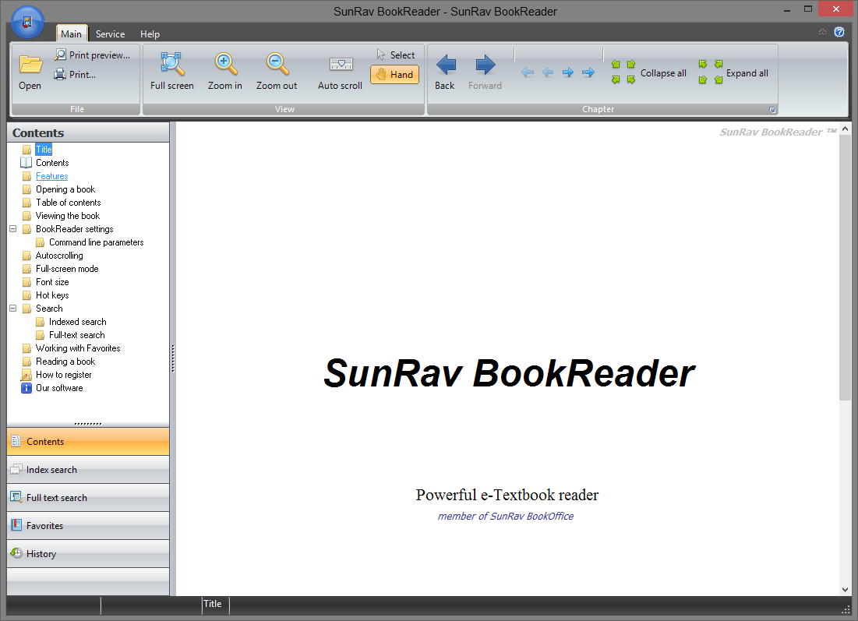Open Print preview
This screenshot has width=858, height=621.
[93, 55]
